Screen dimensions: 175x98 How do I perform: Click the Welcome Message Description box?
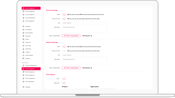pos(85,61)
